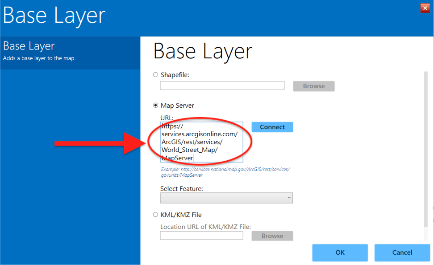Select the Shapefile radio button
The width and height of the screenshot is (434, 265).
click(155, 74)
